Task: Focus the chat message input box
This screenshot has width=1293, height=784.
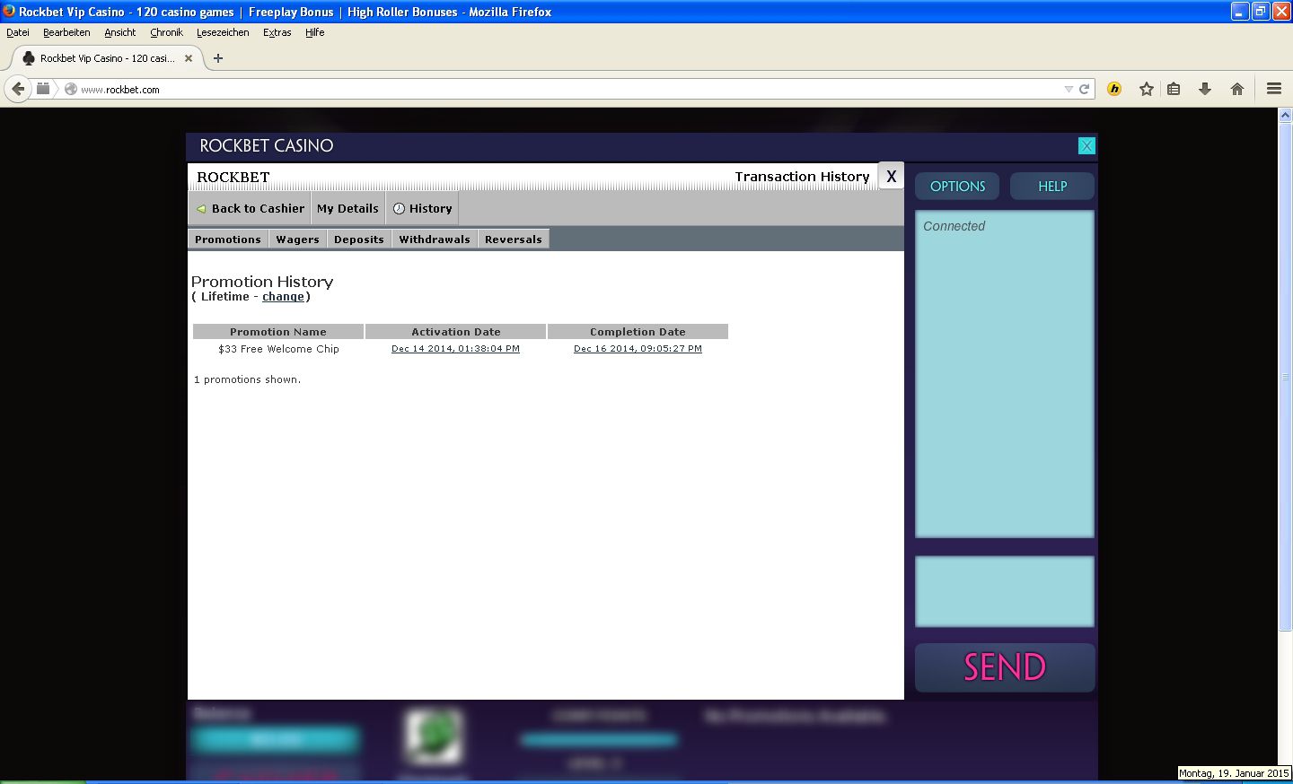Action: (x=1005, y=591)
